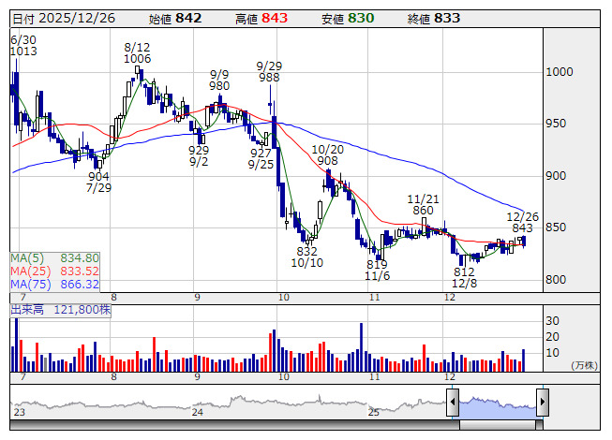Image resolution: width=612 pixels, height=440 pixels.
Task: Click the 11/6 819 low label
Action: tap(377, 270)
